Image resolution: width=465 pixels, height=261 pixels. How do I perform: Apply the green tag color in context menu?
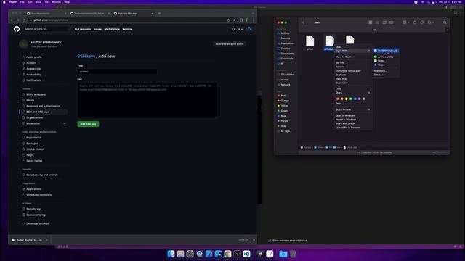(x=350, y=99)
